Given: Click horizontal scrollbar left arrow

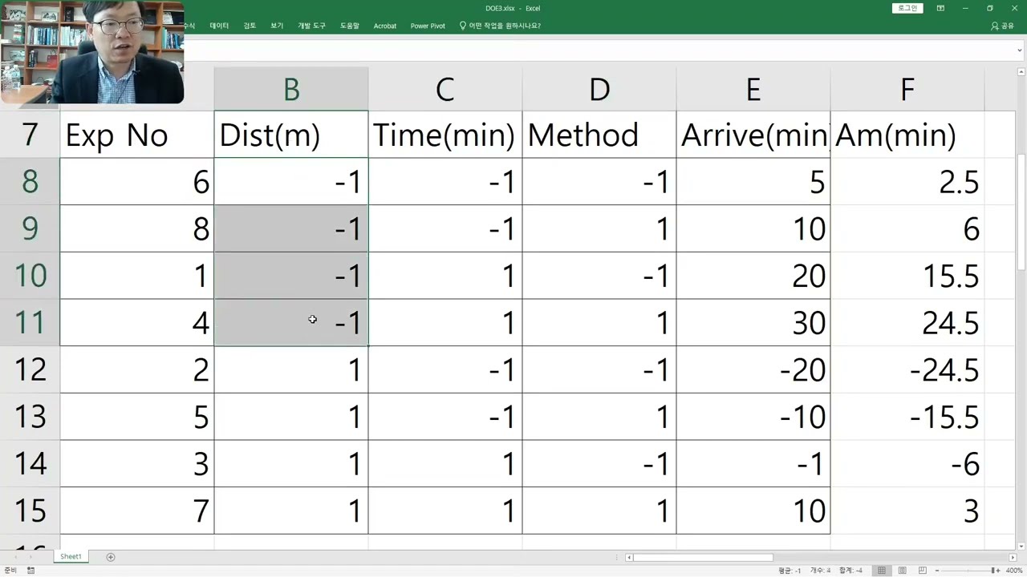Looking at the screenshot, I should (630, 557).
